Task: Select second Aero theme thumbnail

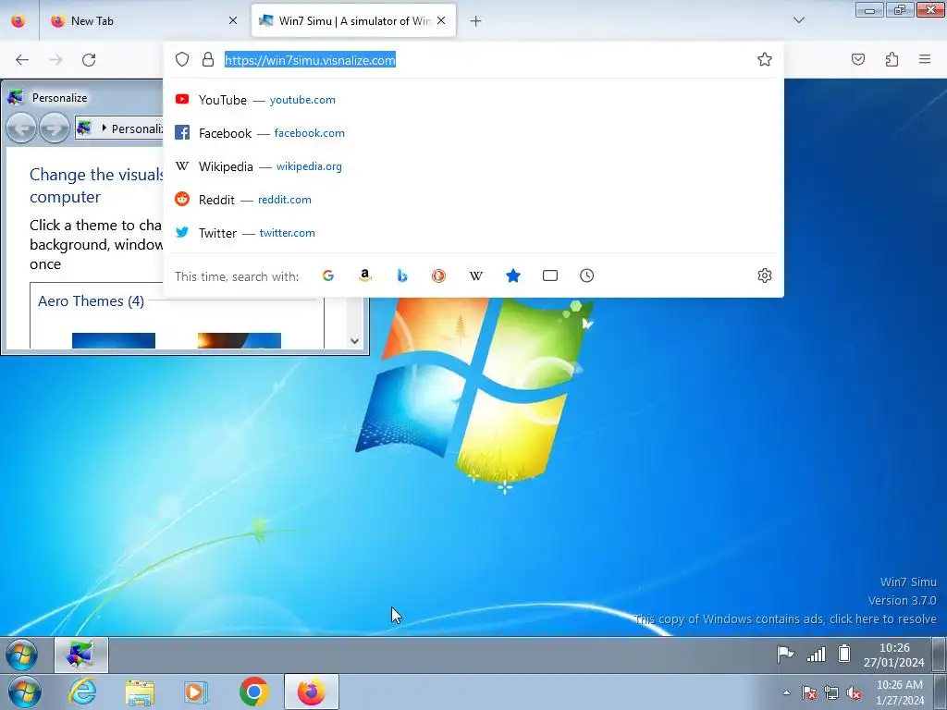Action: pyautogui.click(x=240, y=340)
